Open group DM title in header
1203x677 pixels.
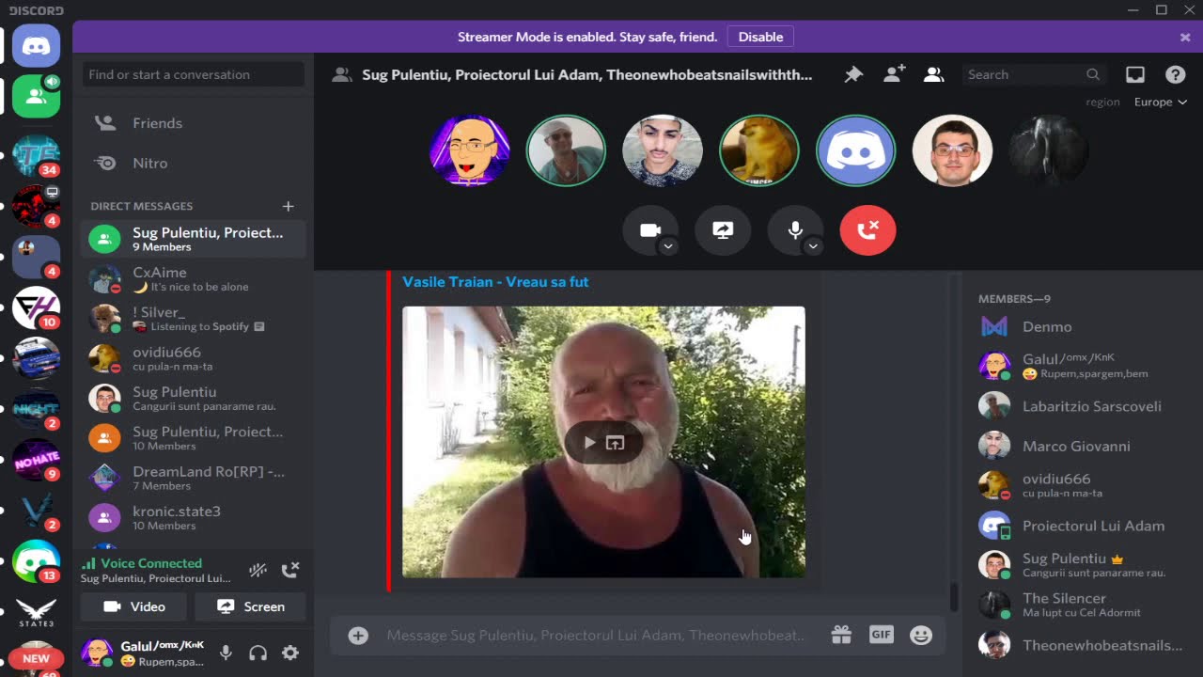[x=587, y=74]
